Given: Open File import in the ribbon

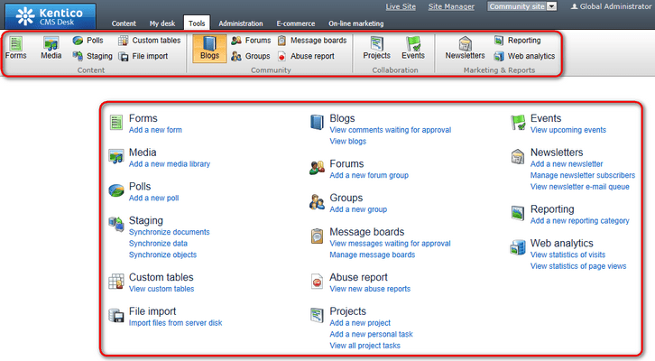Looking at the screenshot, I should (x=143, y=56).
